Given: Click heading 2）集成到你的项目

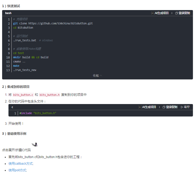Looking at the screenshot, I should tap(16, 87).
